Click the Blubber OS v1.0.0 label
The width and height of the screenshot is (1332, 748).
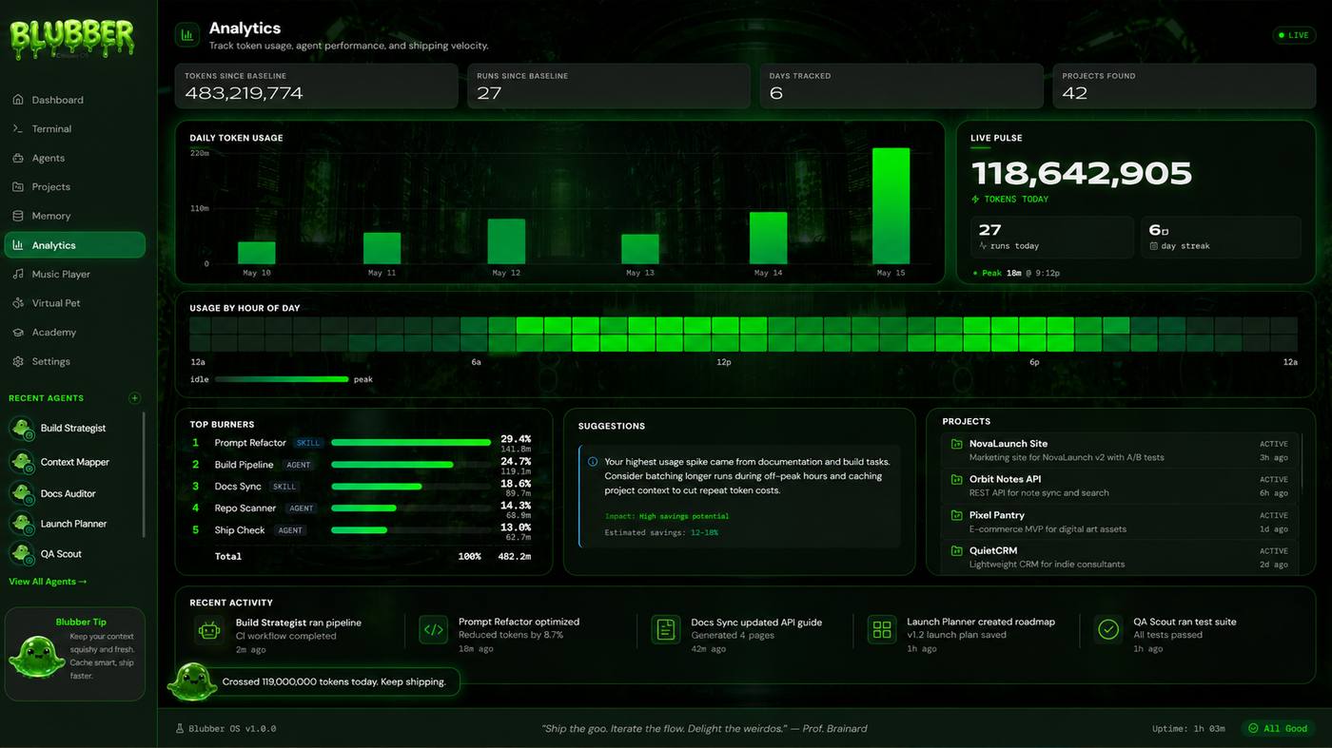point(226,729)
